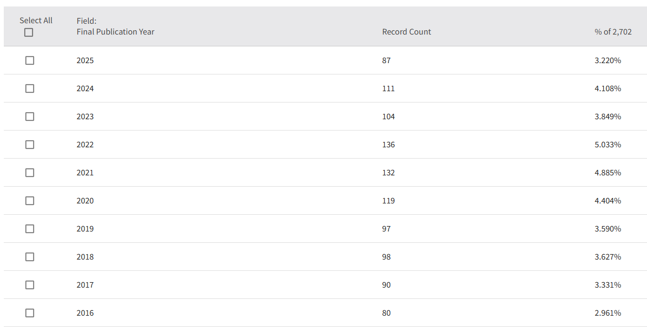647x327 pixels.
Task: Click the Record Count column header
Action: (406, 32)
